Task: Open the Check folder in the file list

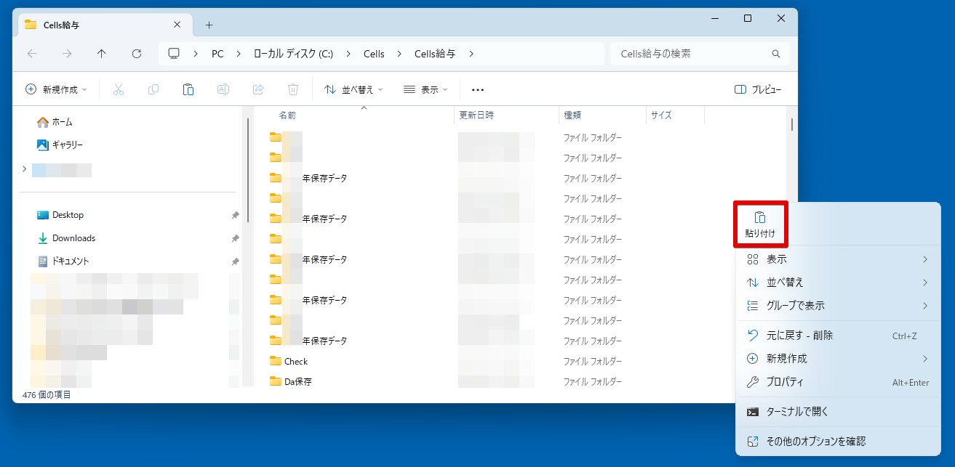Action: (295, 361)
